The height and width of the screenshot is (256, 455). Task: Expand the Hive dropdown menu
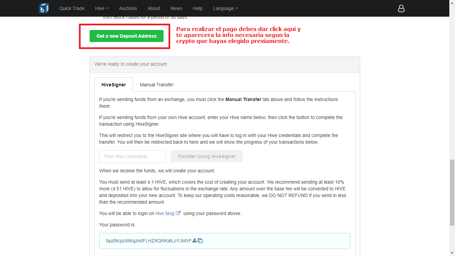click(x=102, y=8)
